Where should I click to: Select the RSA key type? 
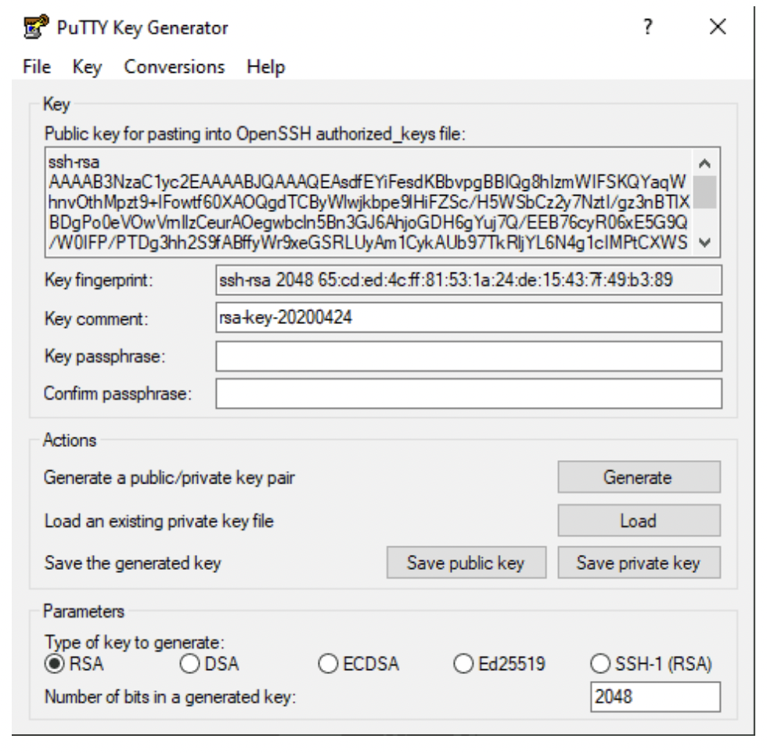tap(54, 665)
